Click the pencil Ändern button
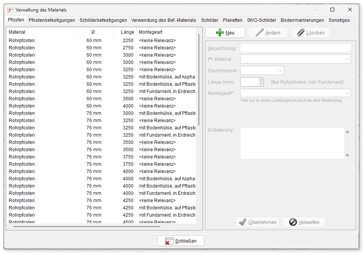 point(268,33)
